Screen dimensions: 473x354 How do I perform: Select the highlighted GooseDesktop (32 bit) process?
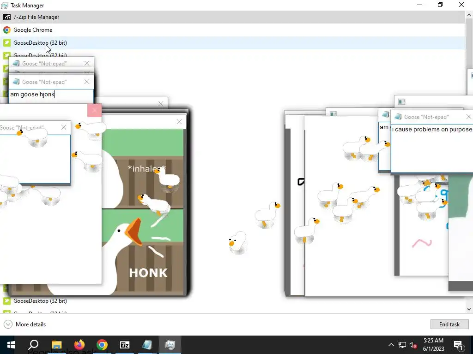point(232,43)
